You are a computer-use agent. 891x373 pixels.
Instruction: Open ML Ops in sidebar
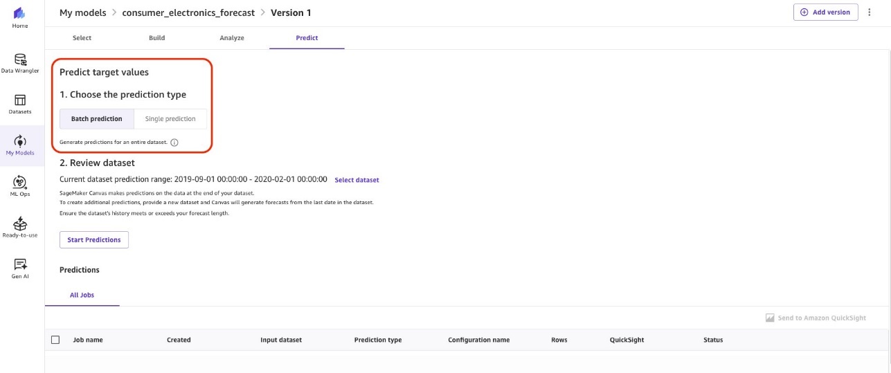pos(20,186)
